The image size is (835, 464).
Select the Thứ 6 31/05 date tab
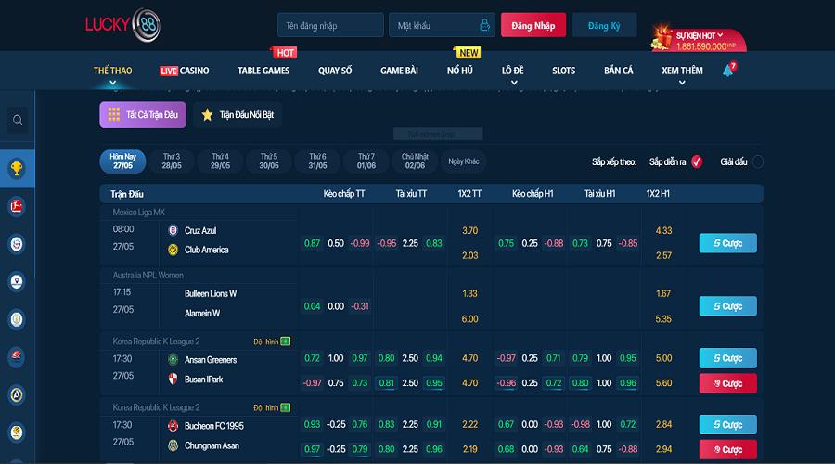[x=317, y=161]
